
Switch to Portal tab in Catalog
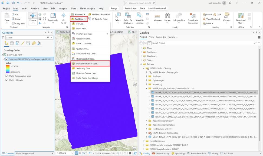151,37
